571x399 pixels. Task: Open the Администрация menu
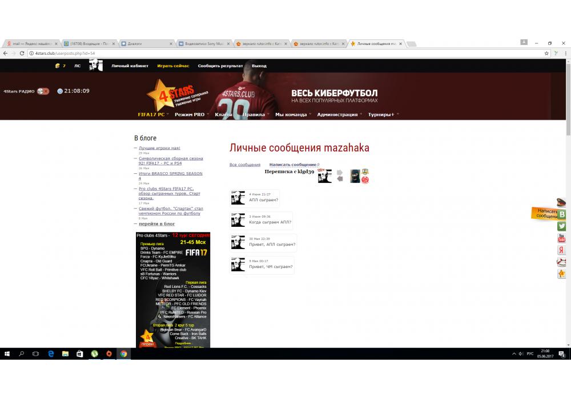[338, 115]
